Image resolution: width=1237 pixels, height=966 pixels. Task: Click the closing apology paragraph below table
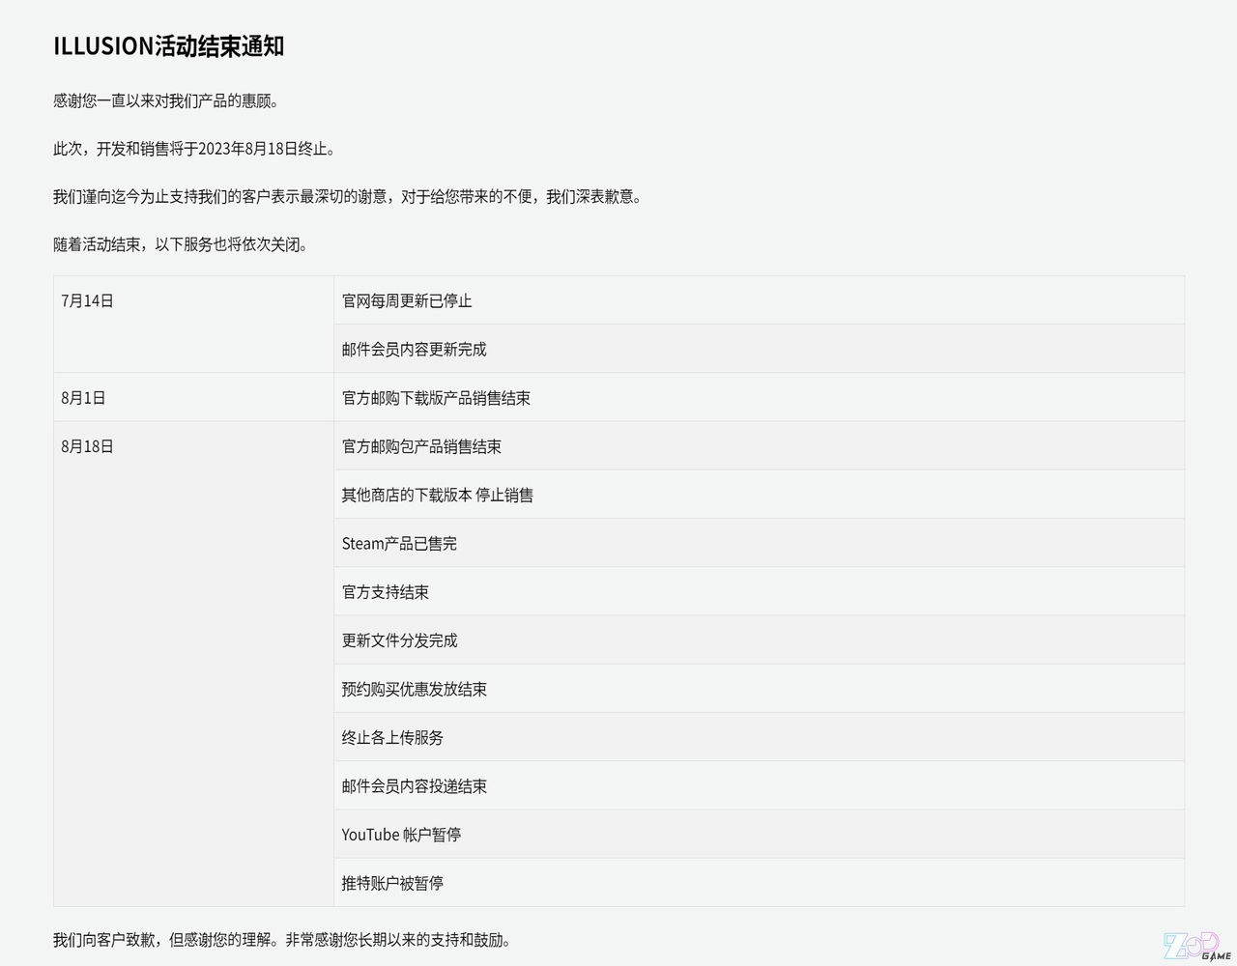(x=282, y=940)
